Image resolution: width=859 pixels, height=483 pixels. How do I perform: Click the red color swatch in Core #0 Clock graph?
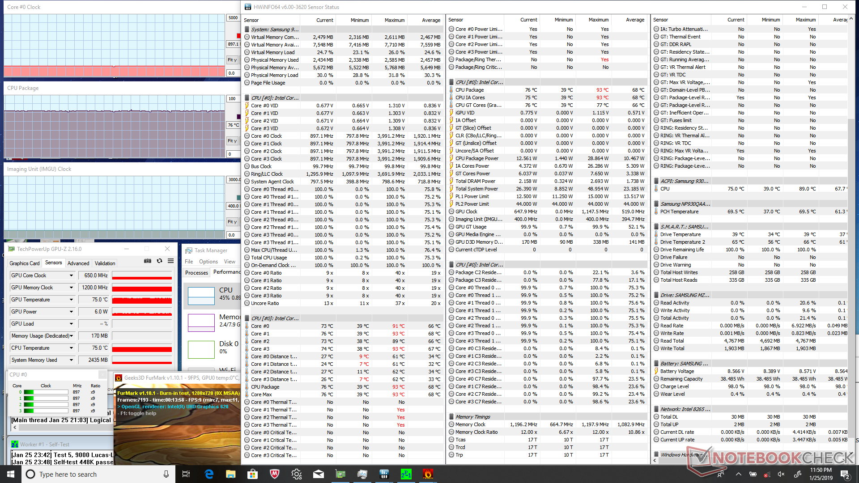coord(238,36)
